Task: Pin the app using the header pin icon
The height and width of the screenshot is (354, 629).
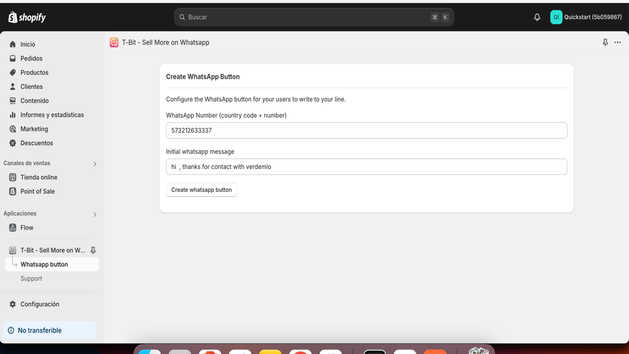Action: point(605,42)
